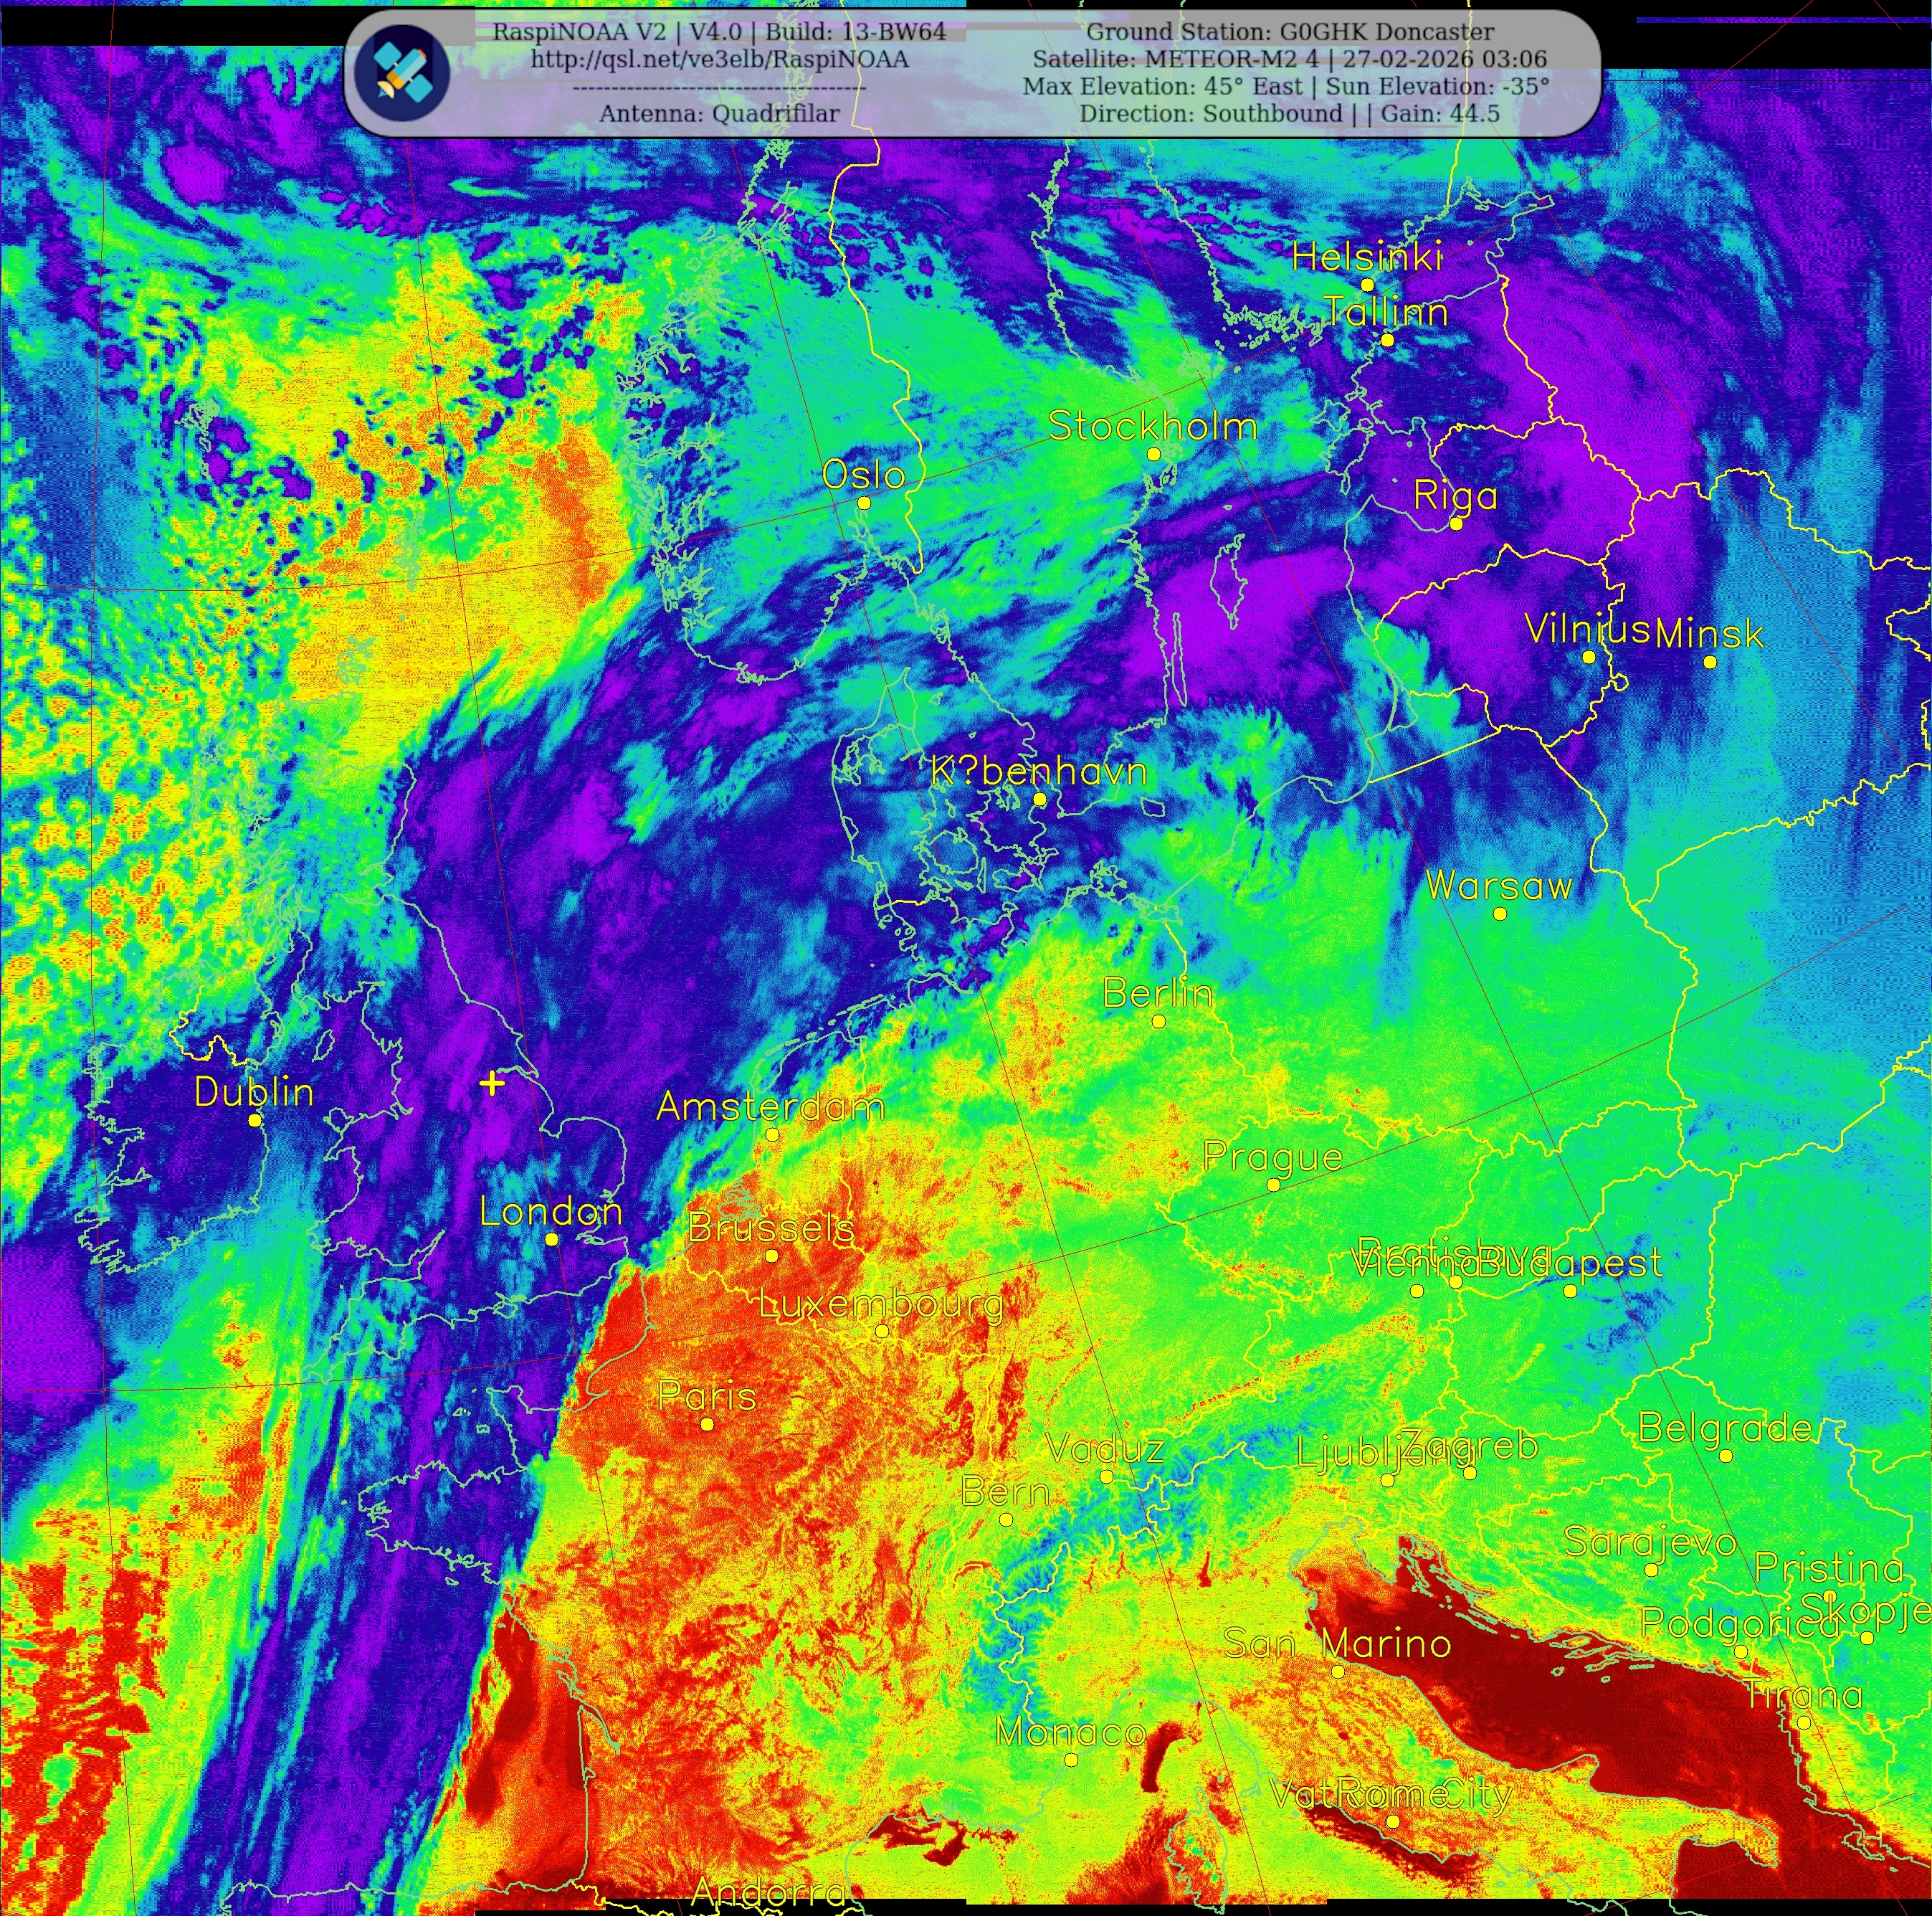Click the Paris city marker dot
Viewport: 1932px width, 1916px height.
707,1425
